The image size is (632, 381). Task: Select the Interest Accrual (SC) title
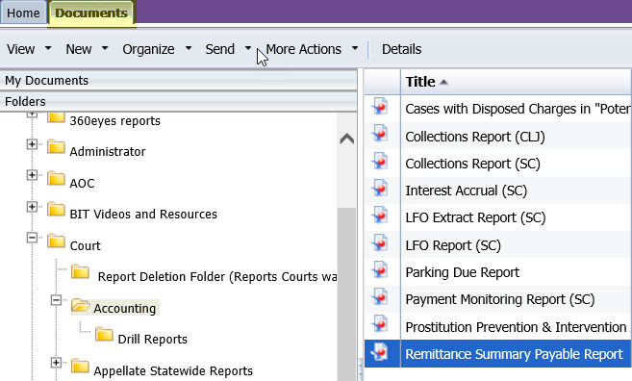(467, 190)
